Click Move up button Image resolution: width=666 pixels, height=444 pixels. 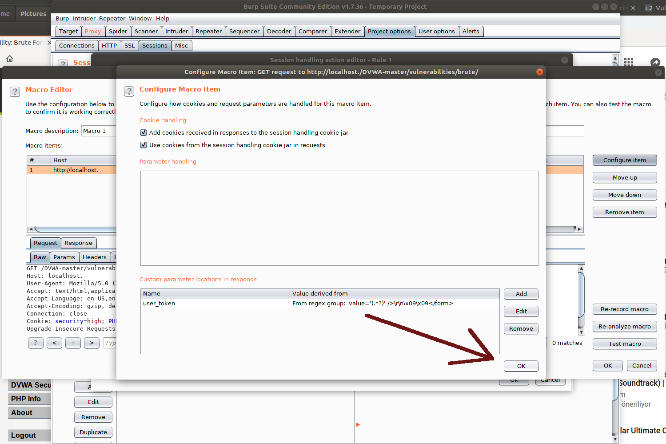click(625, 177)
